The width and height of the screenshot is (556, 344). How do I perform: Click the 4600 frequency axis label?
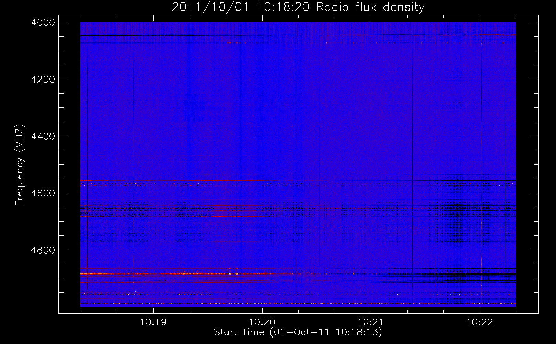coord(43,193)
